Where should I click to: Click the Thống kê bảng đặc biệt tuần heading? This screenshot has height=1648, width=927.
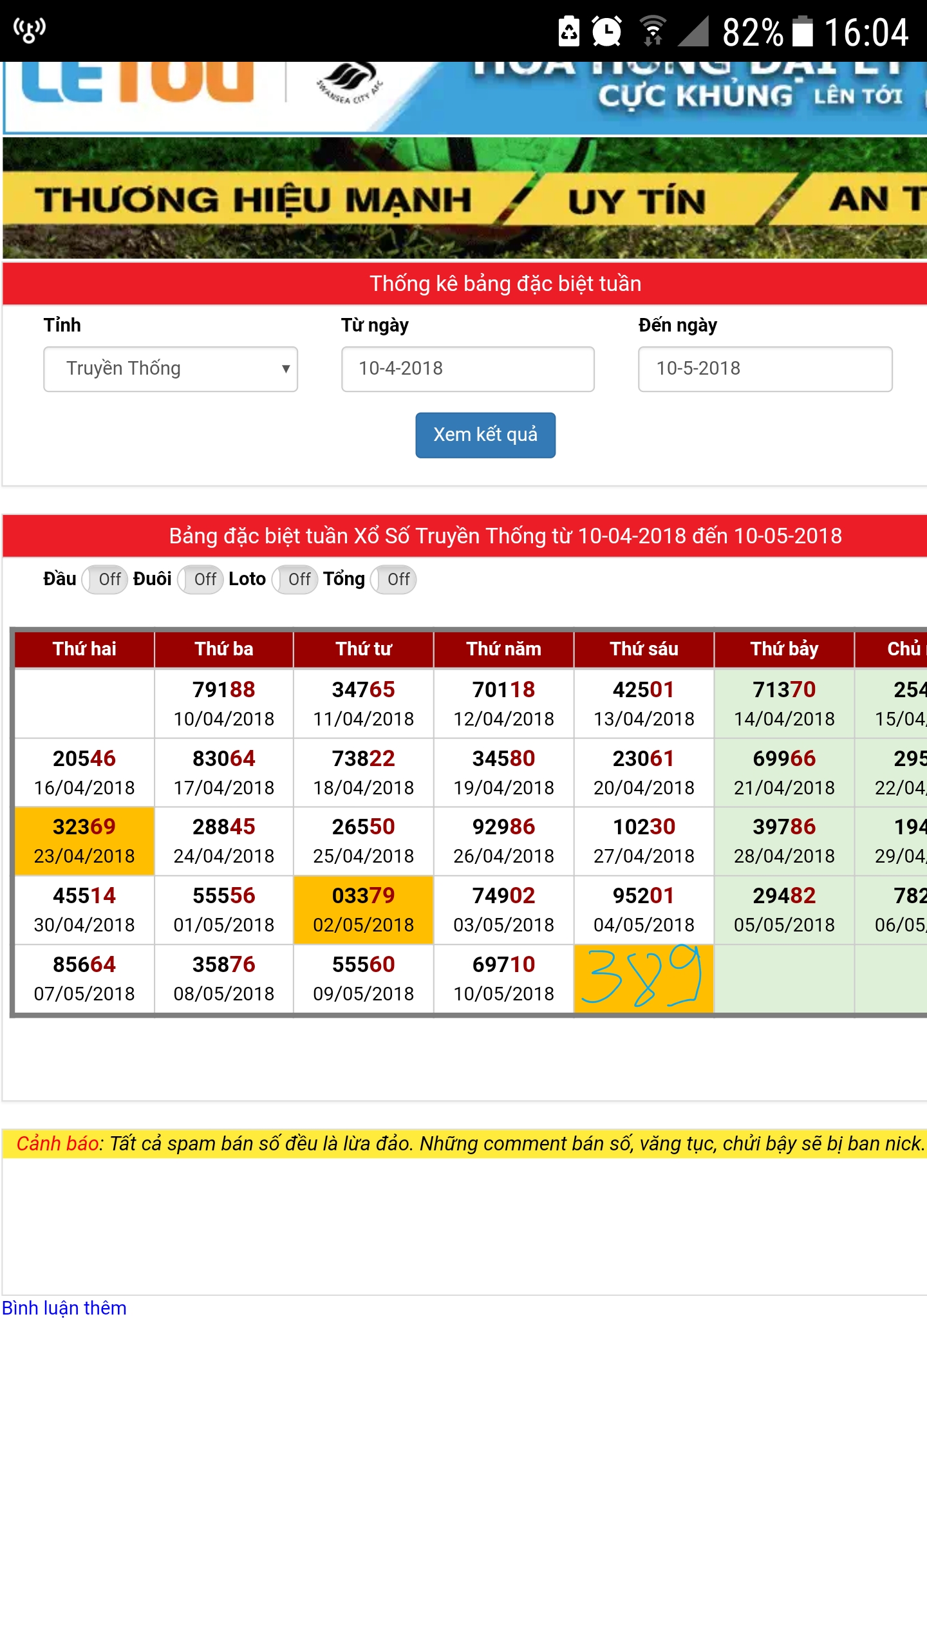[x=465, y=284]
